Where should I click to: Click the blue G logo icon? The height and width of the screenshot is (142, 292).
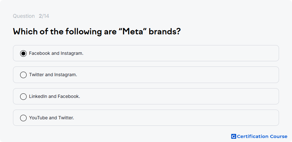click(234, 136)
